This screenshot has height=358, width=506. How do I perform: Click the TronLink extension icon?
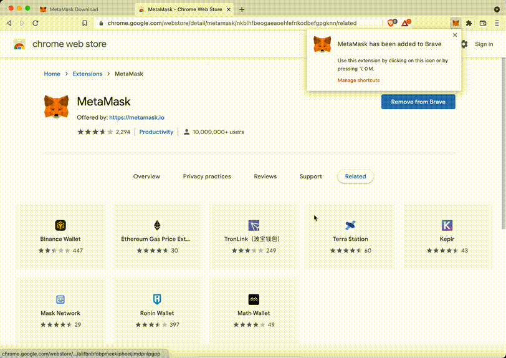point(254,225)
